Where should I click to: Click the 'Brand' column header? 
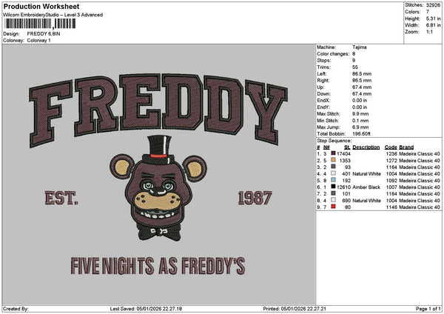coord(406,147)
